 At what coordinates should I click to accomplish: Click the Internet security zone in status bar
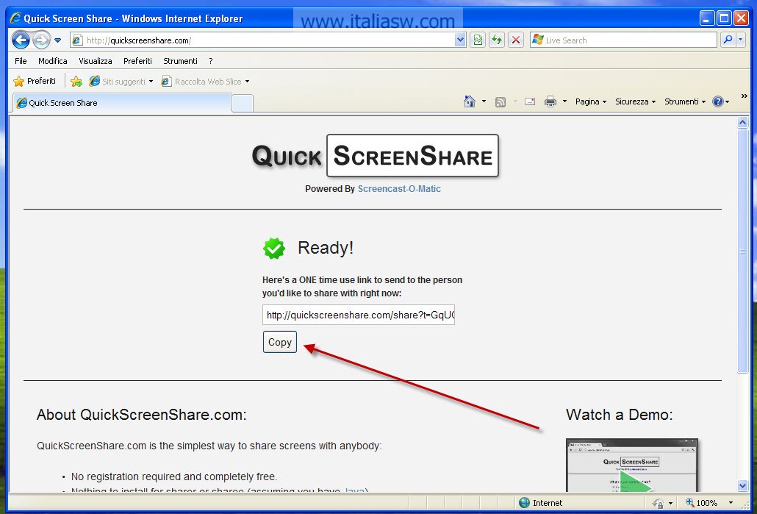[540, 503]
